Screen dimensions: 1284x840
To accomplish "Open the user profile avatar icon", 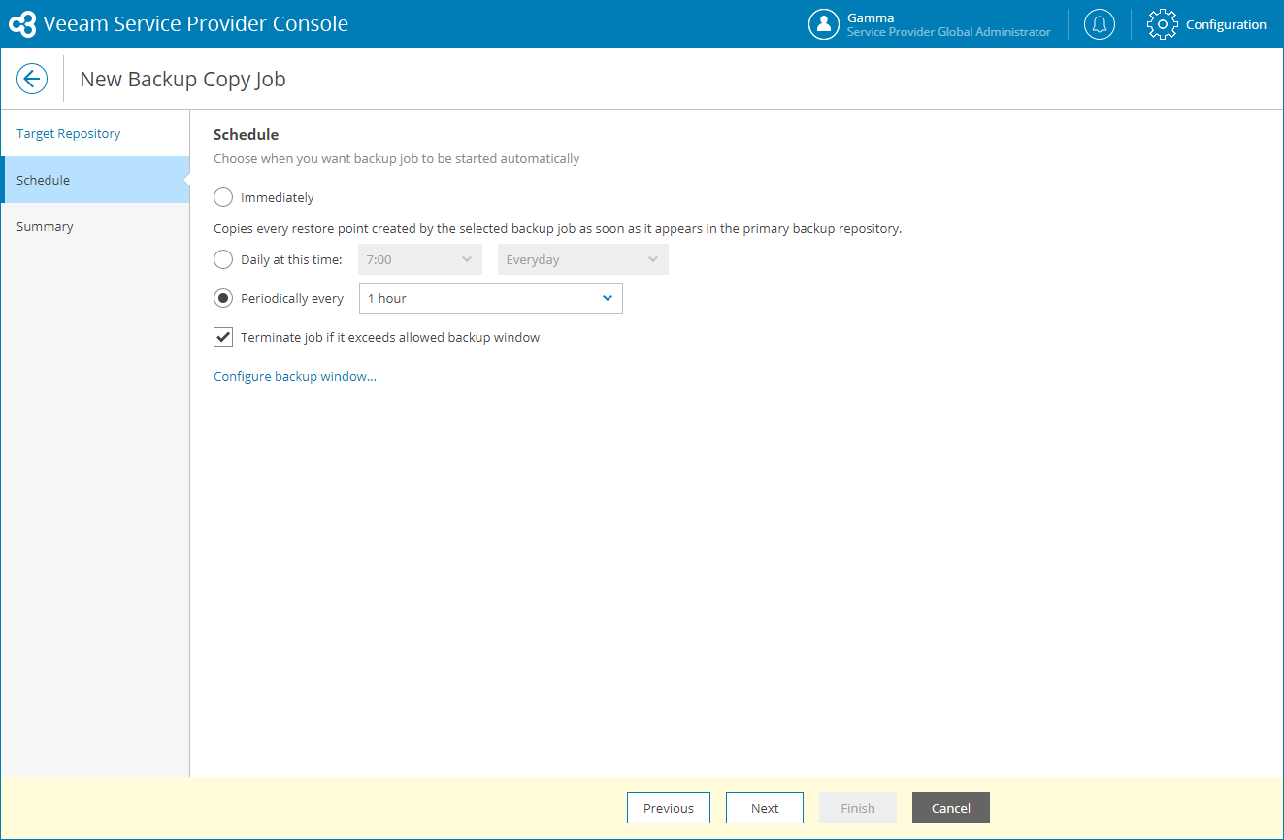I will 824,24.
